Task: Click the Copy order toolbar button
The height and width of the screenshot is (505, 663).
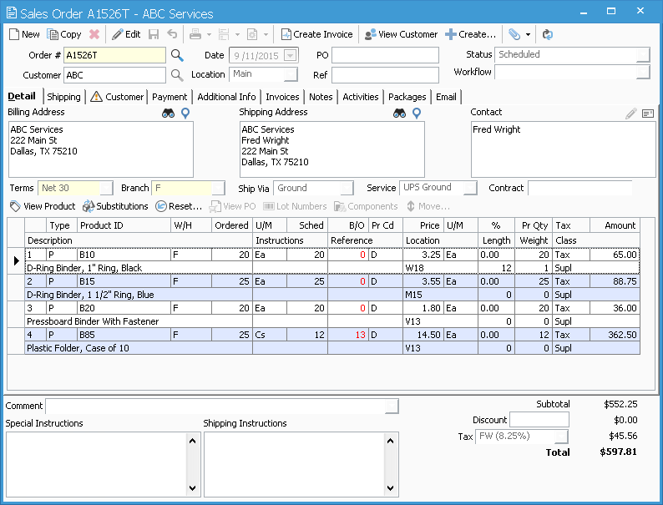Action: [64, 34]
